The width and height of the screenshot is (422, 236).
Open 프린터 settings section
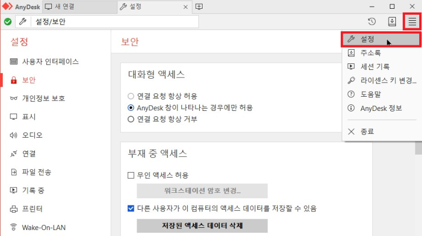[32, 209]
